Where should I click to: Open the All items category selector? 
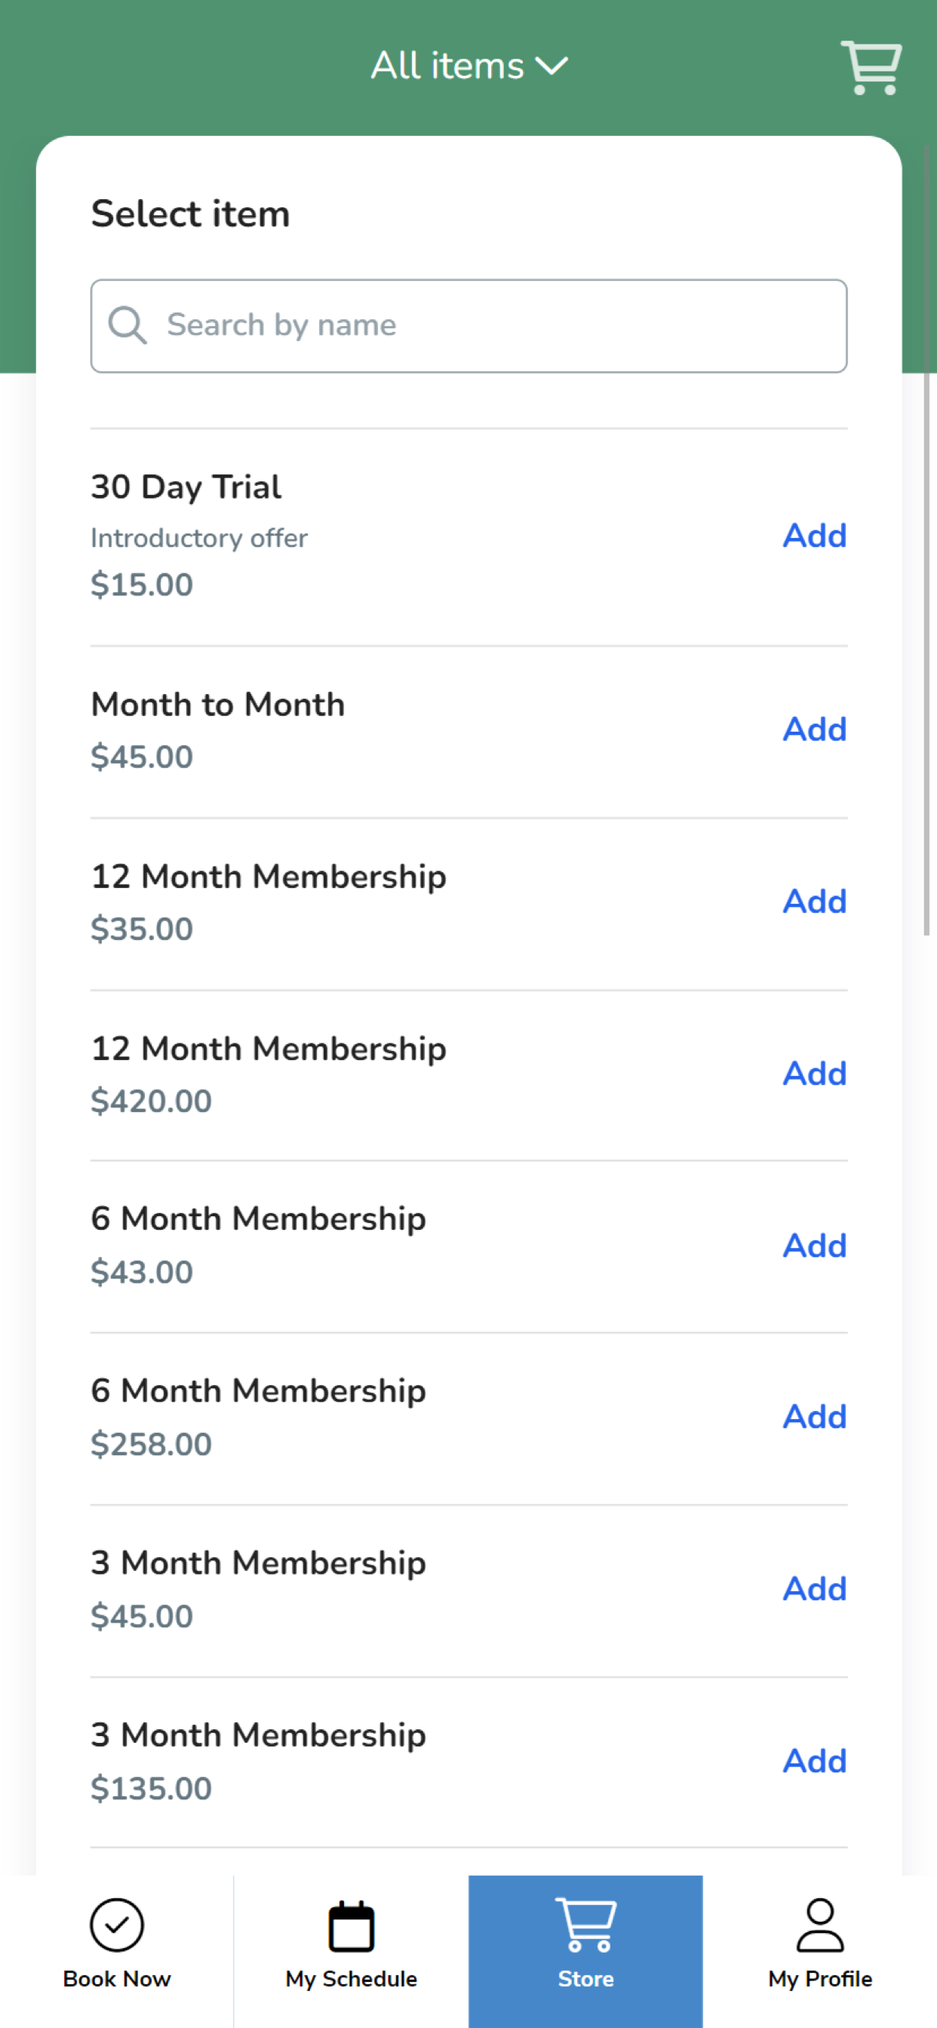point(469,66)
